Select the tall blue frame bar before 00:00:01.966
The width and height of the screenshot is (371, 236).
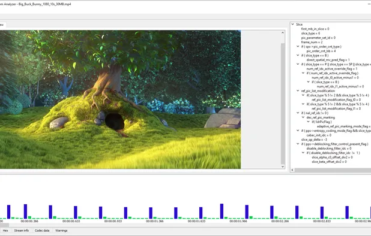tap(222, 211)
